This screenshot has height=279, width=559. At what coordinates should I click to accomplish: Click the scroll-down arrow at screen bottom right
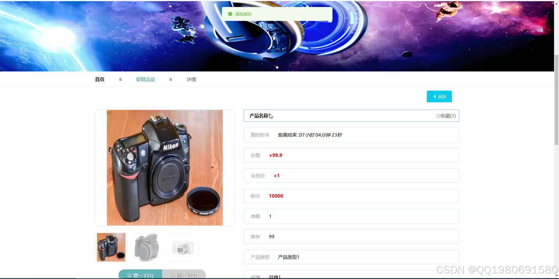tap(556, 275)
